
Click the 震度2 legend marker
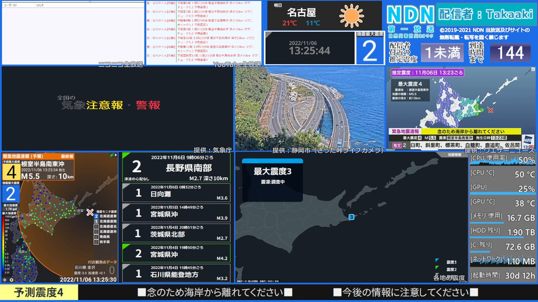[437, 267]
